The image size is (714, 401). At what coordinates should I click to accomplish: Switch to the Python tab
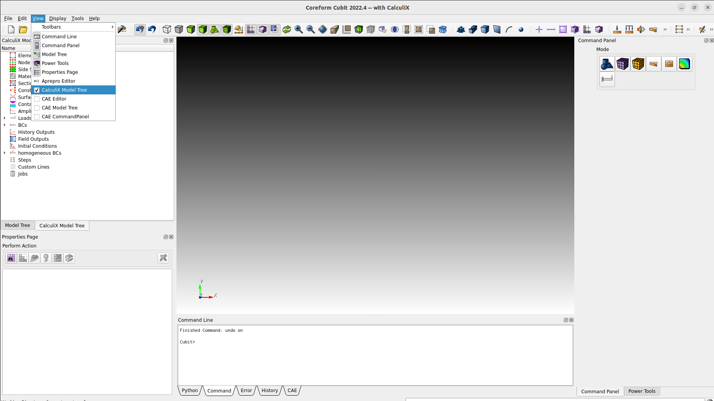coord(190,391)
